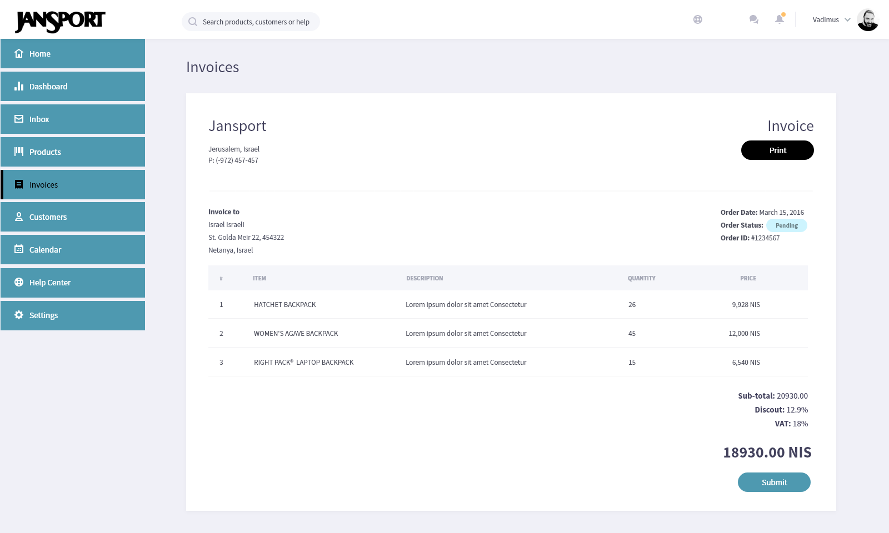Click the Help Center lifebuoy icon in sidebar
The image size is (889, 533).
(x=19, y=282)
